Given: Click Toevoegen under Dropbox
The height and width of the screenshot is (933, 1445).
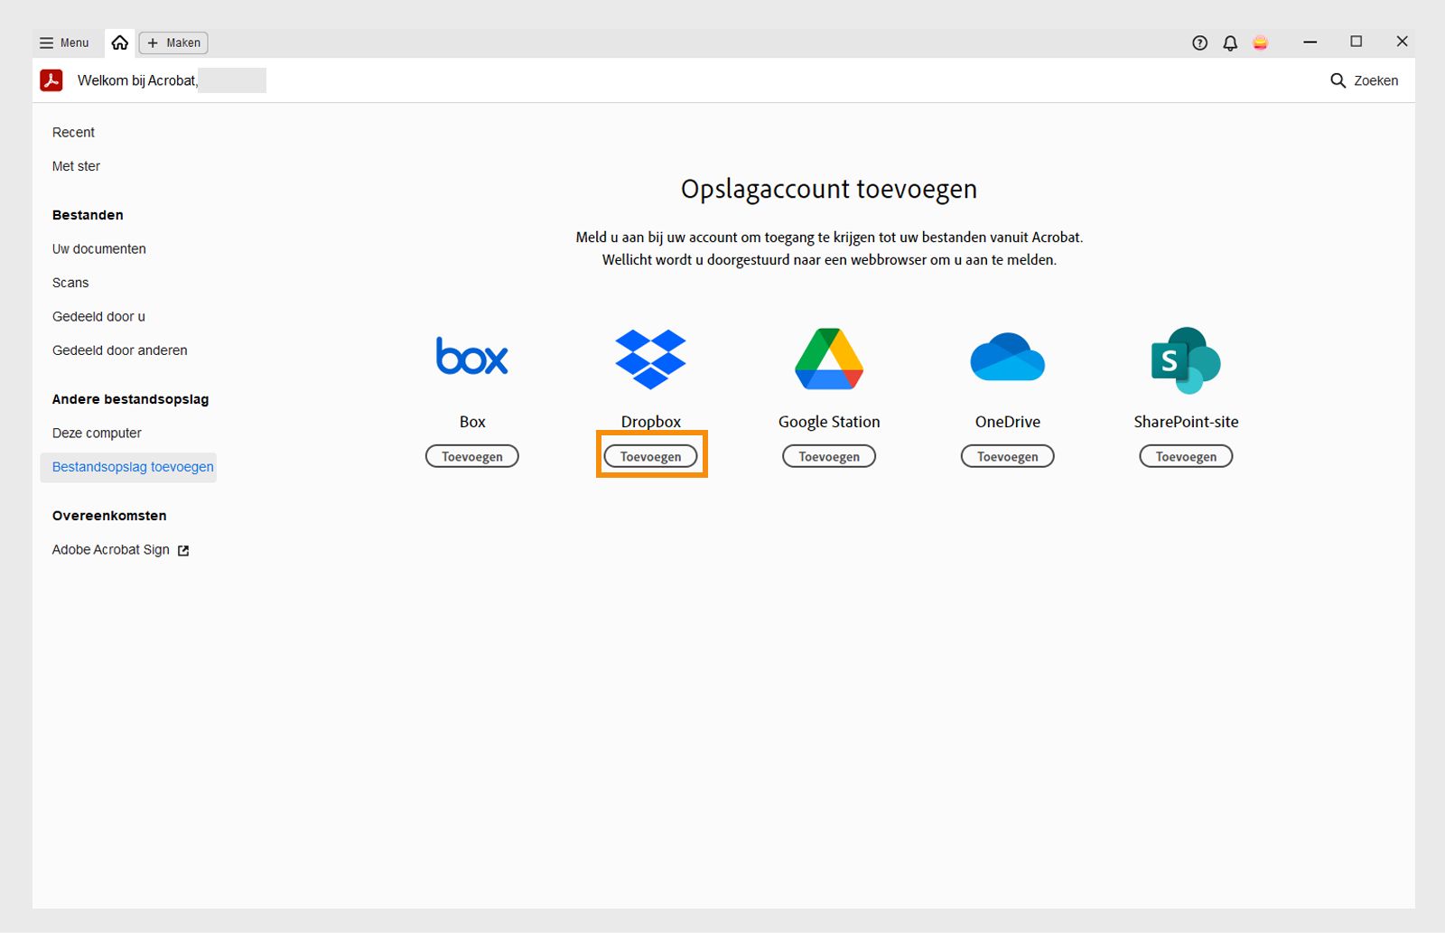Looking at the screenshot, I should [650, 455].
